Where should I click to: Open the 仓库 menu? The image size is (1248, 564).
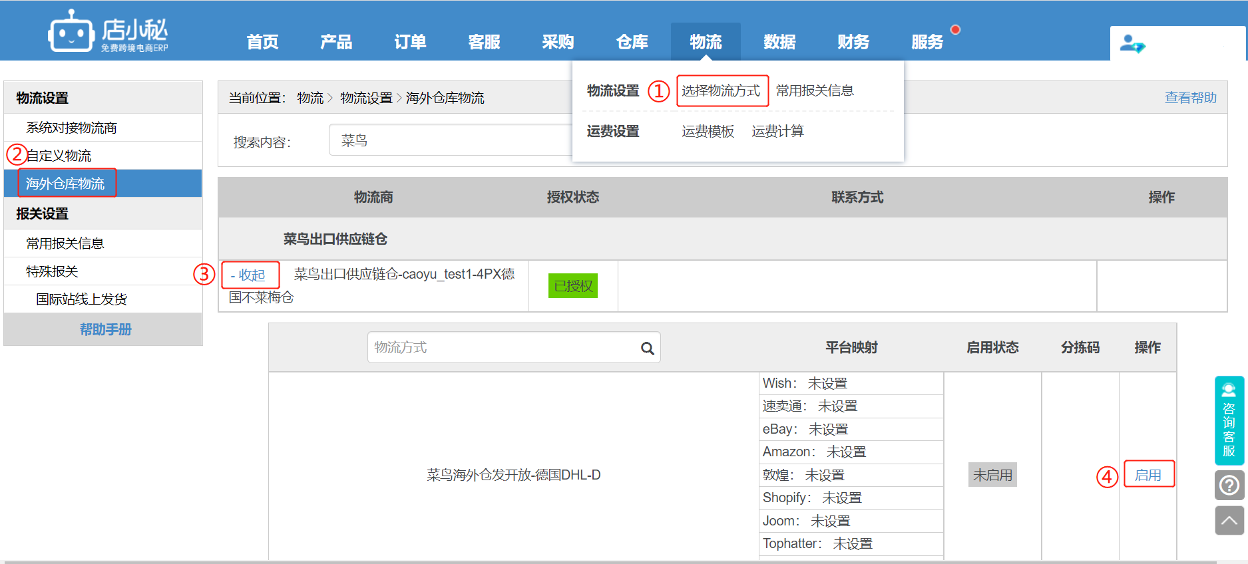(632, 42)
